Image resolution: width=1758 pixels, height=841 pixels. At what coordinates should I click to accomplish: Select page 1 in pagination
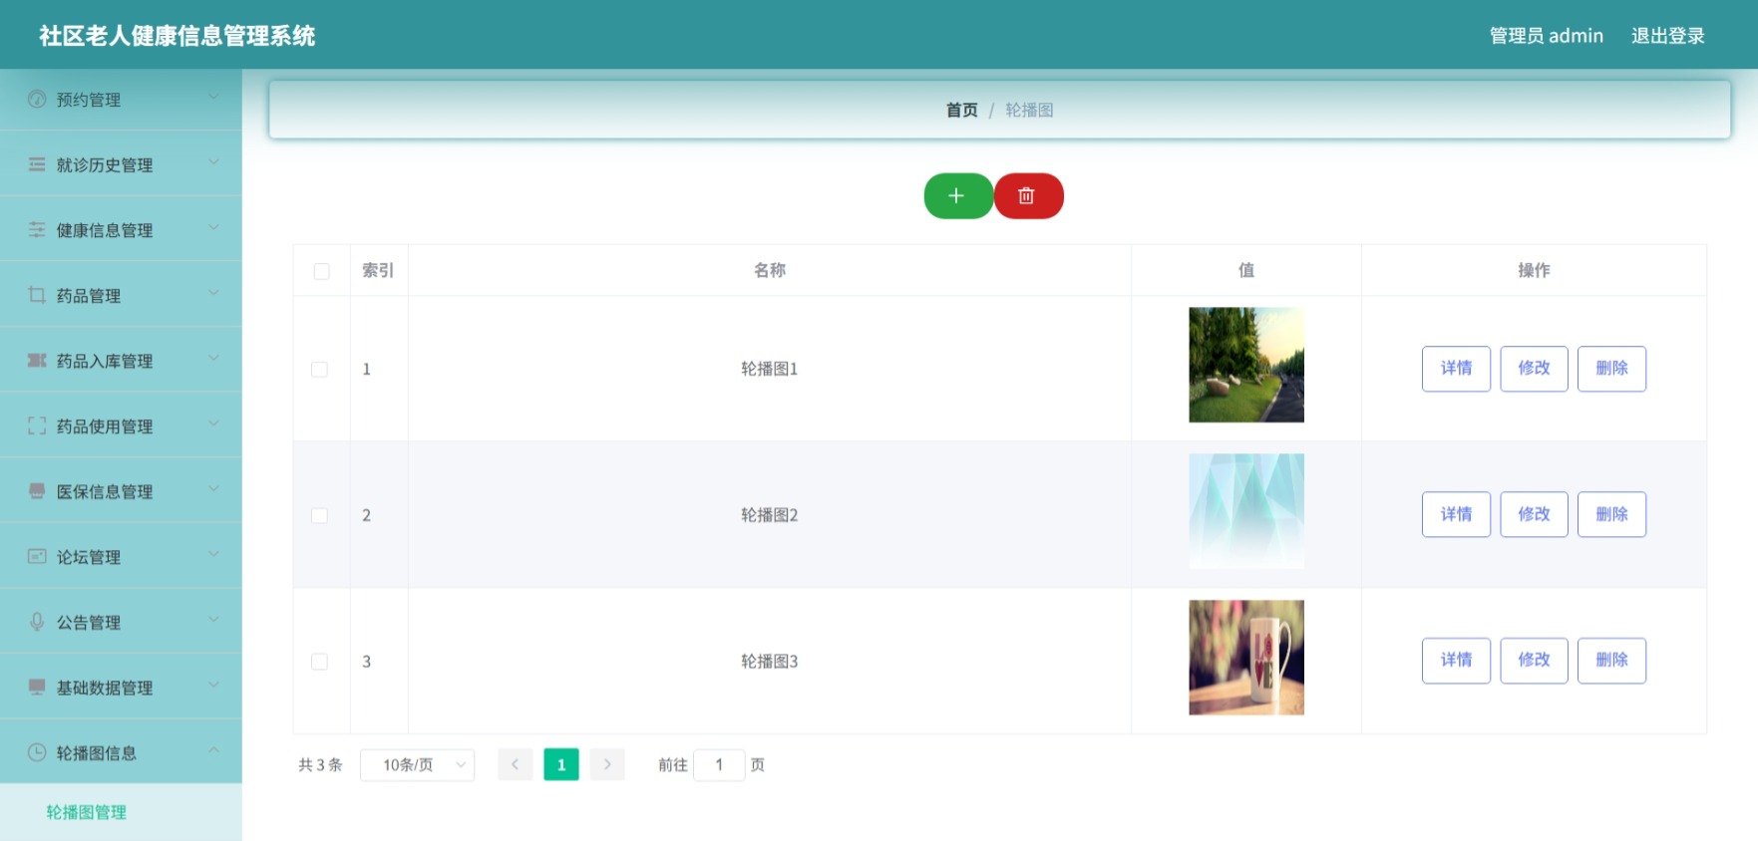coord(561,764)
